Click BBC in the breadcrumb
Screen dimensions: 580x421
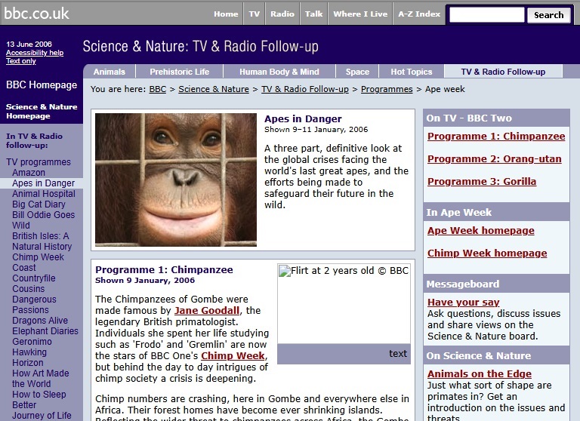pyautogui.click(x=158, y=89)
